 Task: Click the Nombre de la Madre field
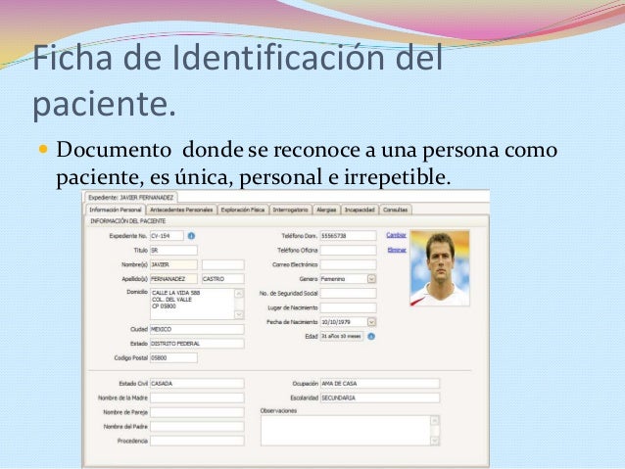pyautogui.click(x=197, y=398)
